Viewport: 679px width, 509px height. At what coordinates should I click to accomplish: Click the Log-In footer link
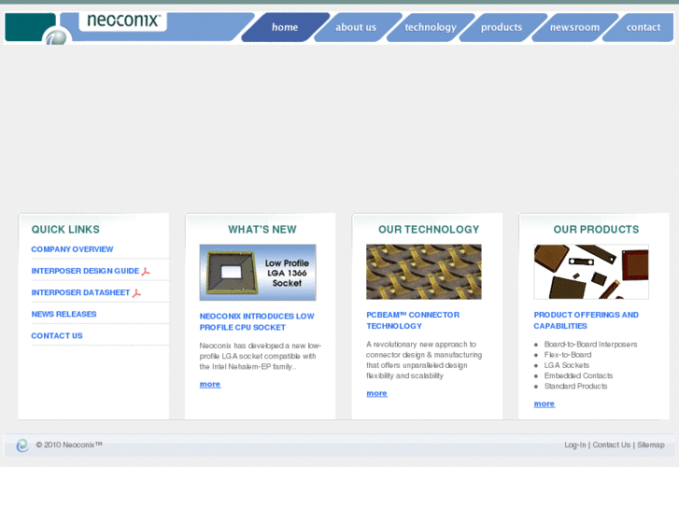[574, 445]
